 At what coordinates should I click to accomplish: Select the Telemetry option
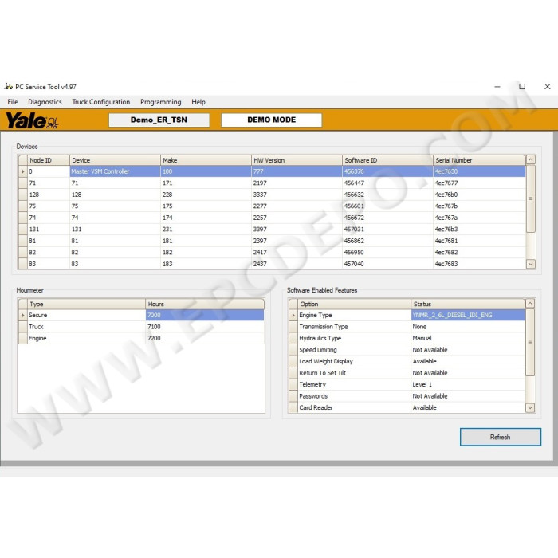tap(354, 385)
